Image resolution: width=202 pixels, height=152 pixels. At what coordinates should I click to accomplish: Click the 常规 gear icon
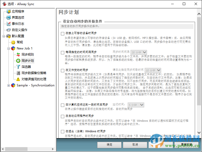[13, 42]
